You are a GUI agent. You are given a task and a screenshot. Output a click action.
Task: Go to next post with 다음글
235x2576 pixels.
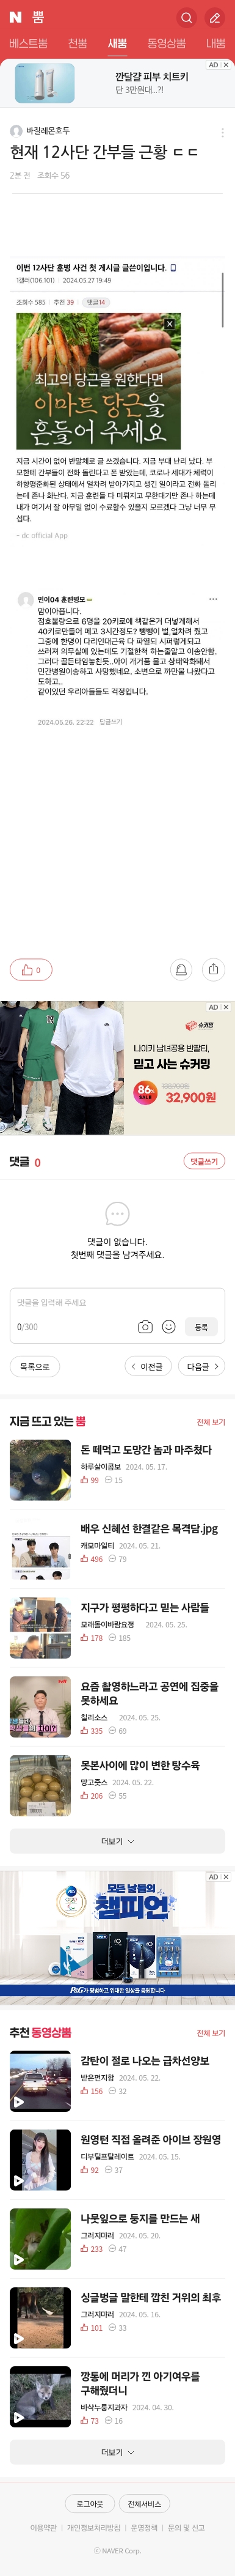[x=203, y=1366]
